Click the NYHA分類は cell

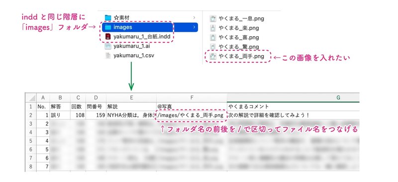click(x=131, y=115)
